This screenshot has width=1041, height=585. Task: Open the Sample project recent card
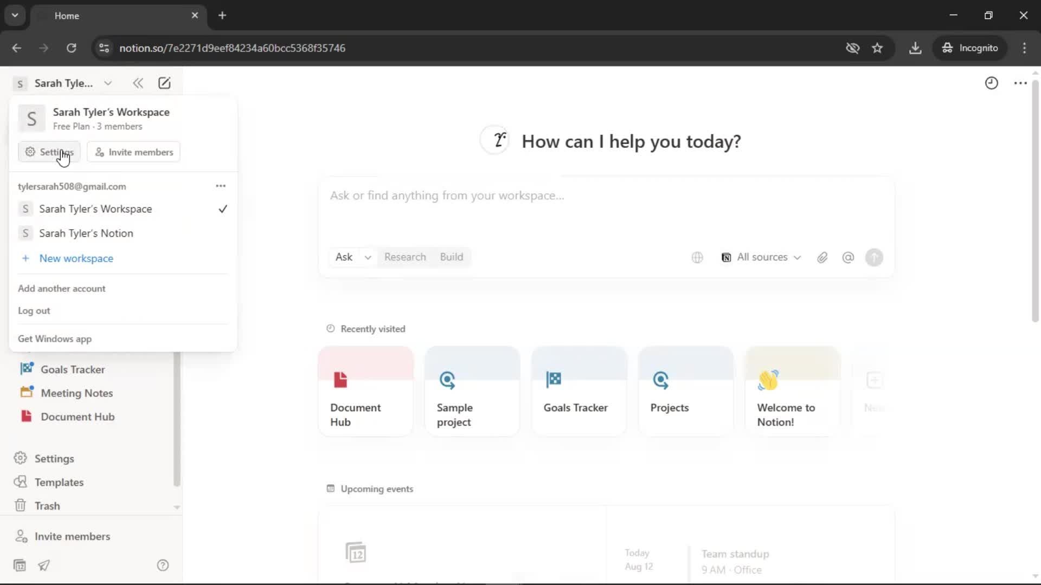point(472,391)
